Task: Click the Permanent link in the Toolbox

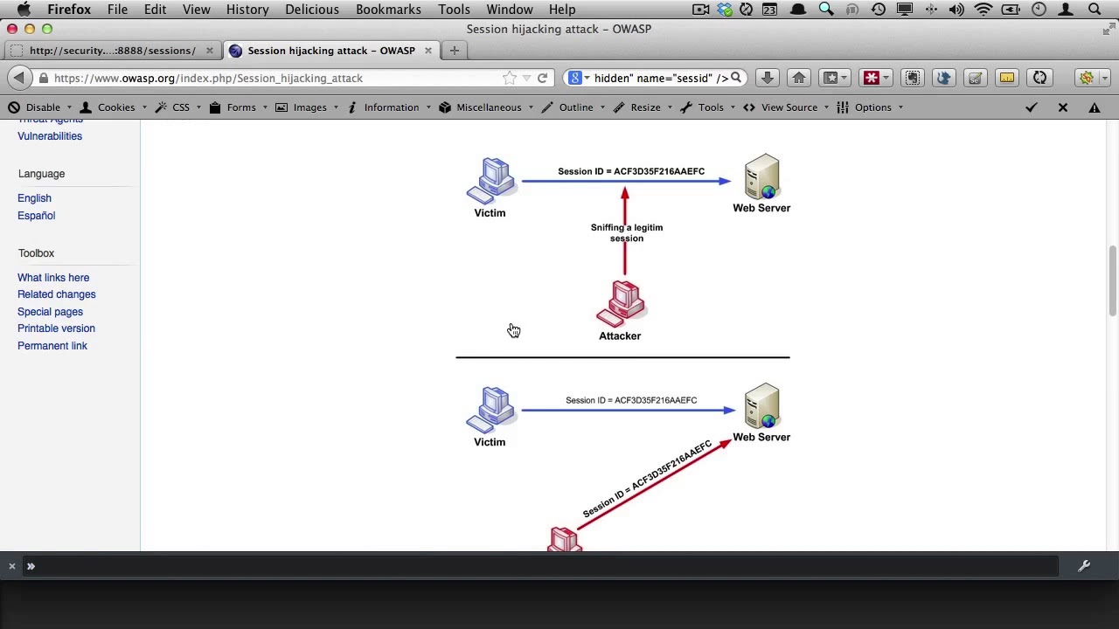Action: (52, 346)
